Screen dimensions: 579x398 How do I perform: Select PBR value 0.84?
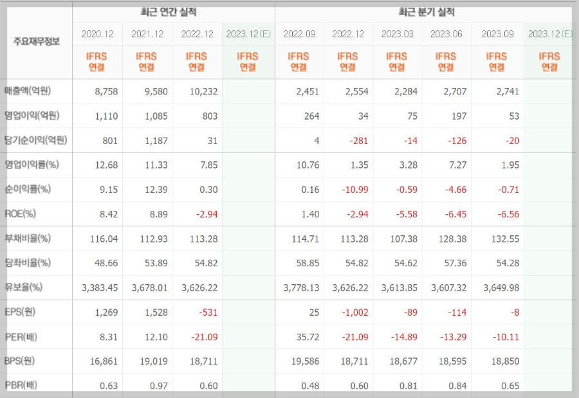[x=457, y=386]
